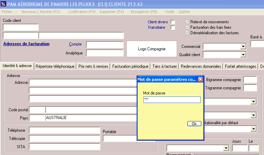Viewport: 264px width, 155px height.
Task: Click the Quitter menu item
Action: [184, 12]
